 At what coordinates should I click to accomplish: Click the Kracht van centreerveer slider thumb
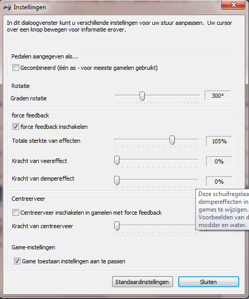117,226
